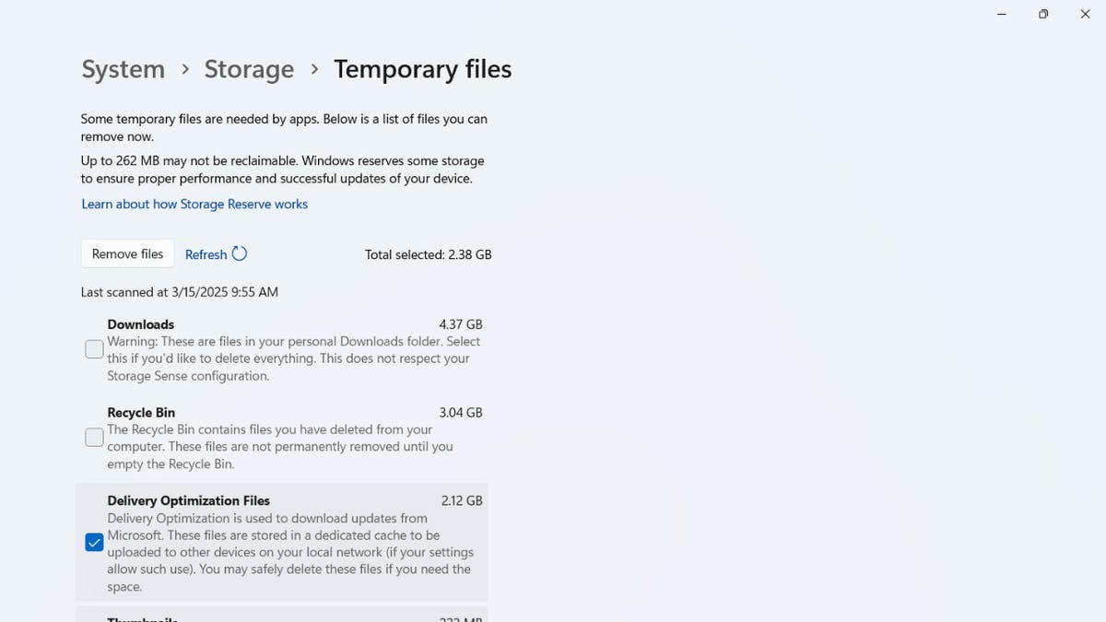Screen dimensions: 1106x622
Task: Select the Recycle Bin entry
Action: pos(141,412)
